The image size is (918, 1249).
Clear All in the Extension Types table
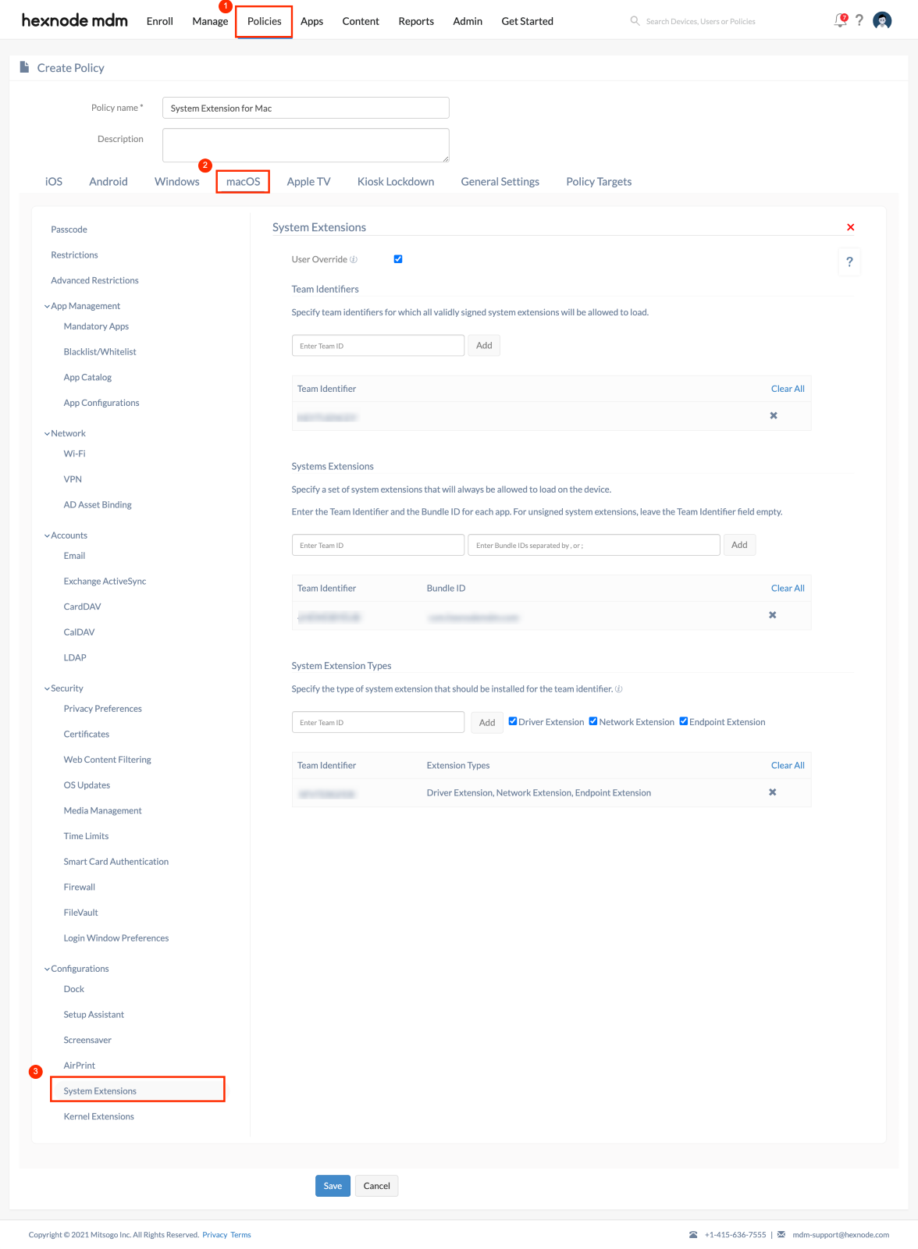tap(788, 766)
